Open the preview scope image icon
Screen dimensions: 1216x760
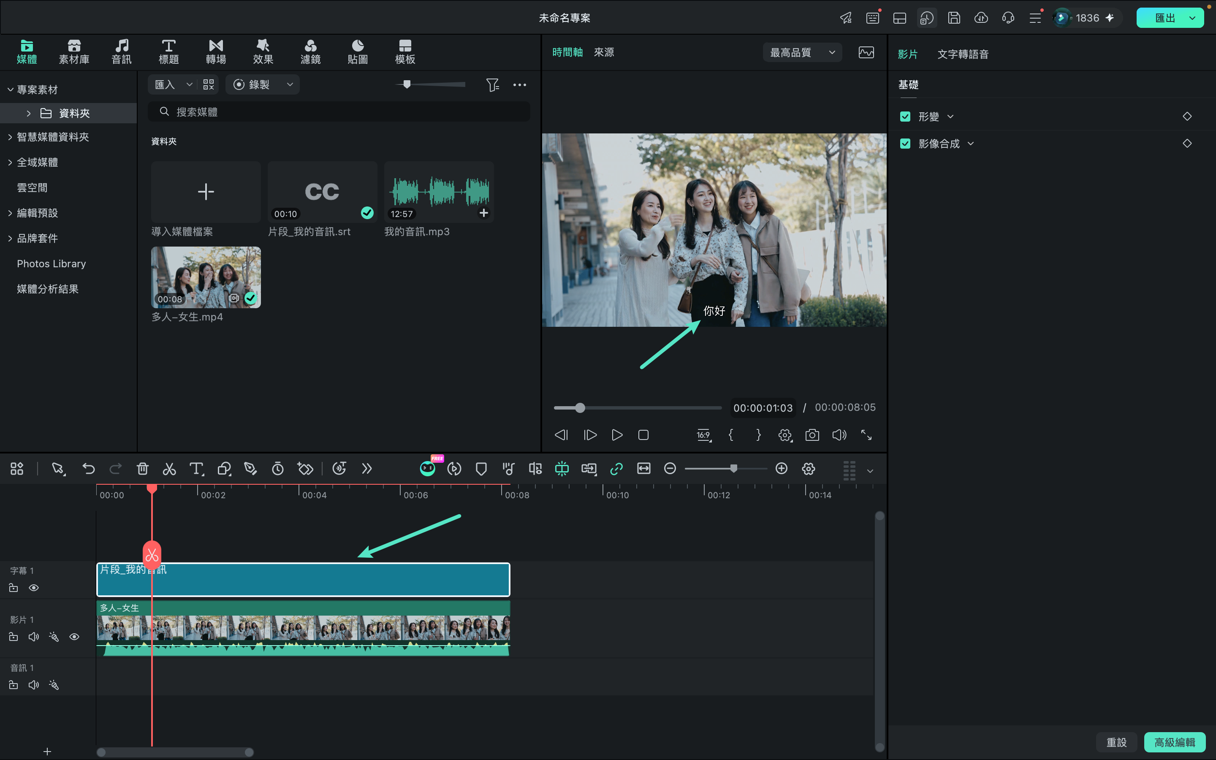(x=866, y=52)
